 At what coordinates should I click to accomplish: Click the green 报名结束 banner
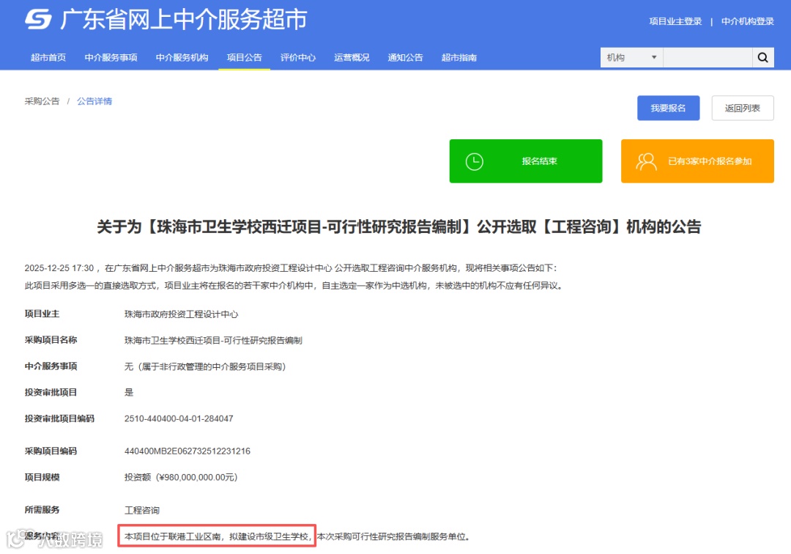pyautogui.click(x=526, y=161)
